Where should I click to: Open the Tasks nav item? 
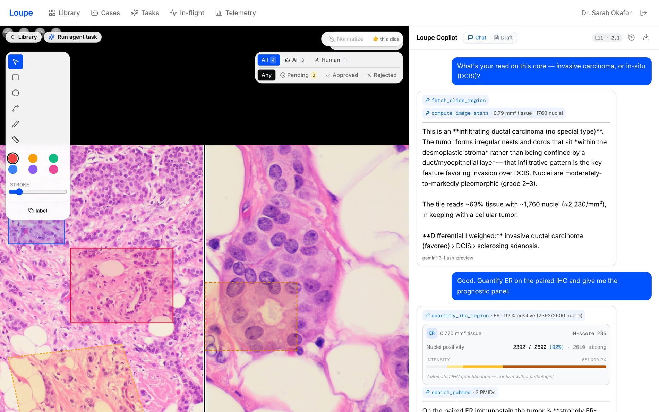click(145, 13)
